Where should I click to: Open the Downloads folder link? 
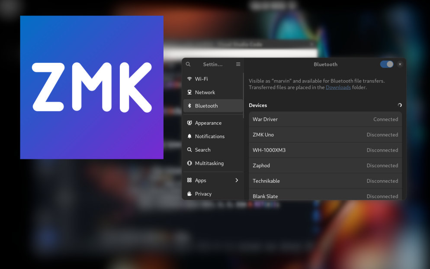[338, 88]
